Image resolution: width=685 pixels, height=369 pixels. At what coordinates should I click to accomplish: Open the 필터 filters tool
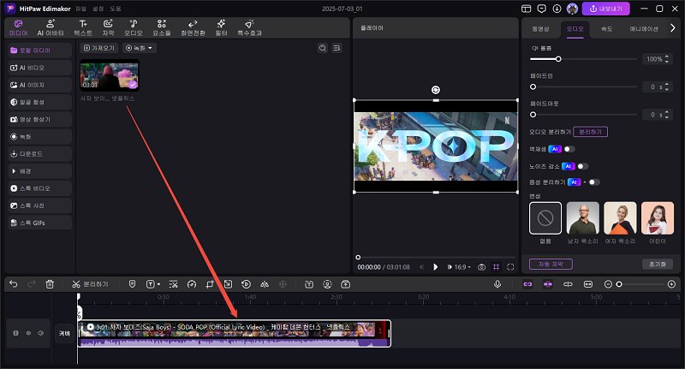(221, 27)
